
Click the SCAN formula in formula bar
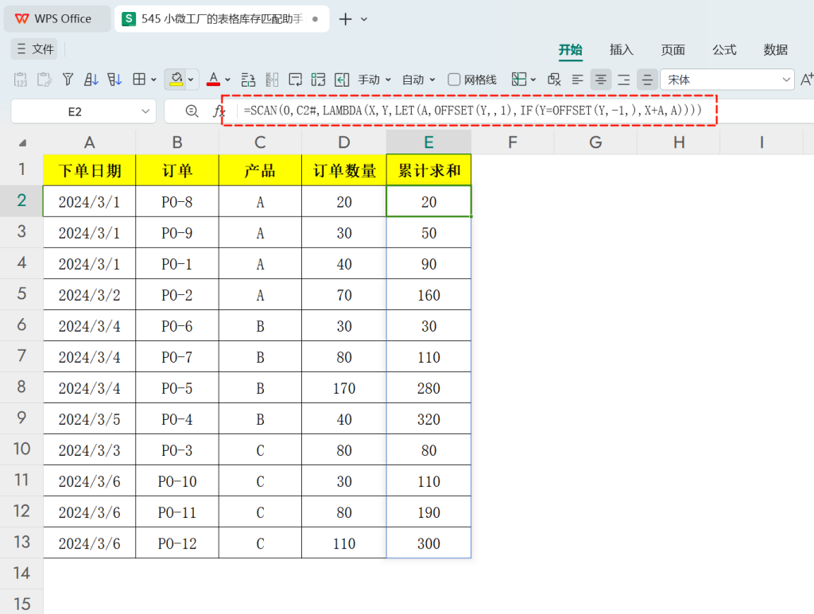pyautogui.click(x=472, y=110)
